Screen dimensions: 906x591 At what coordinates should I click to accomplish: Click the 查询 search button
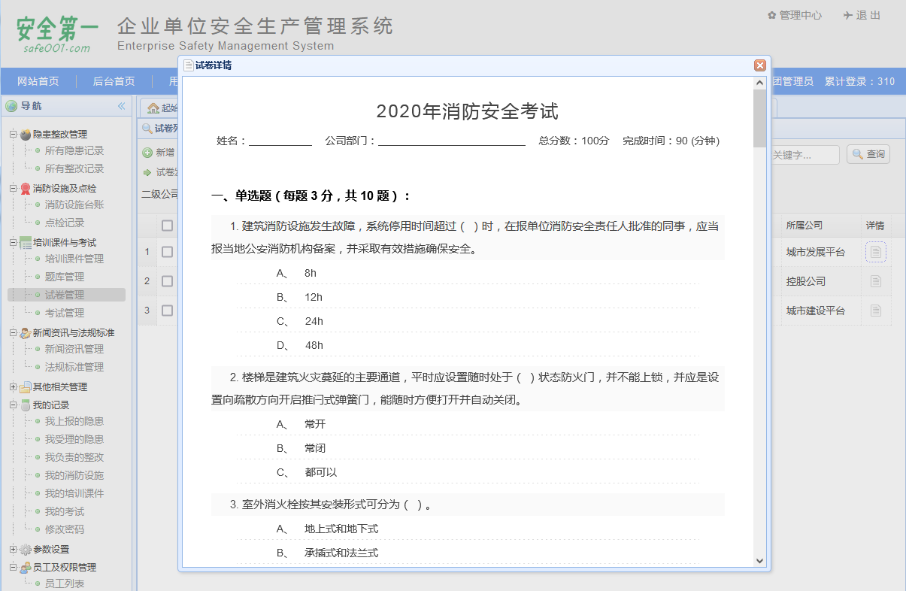(868, 154)
